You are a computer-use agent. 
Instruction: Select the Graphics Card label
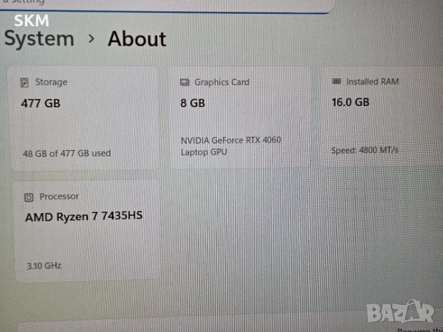(x=221, y=82)
